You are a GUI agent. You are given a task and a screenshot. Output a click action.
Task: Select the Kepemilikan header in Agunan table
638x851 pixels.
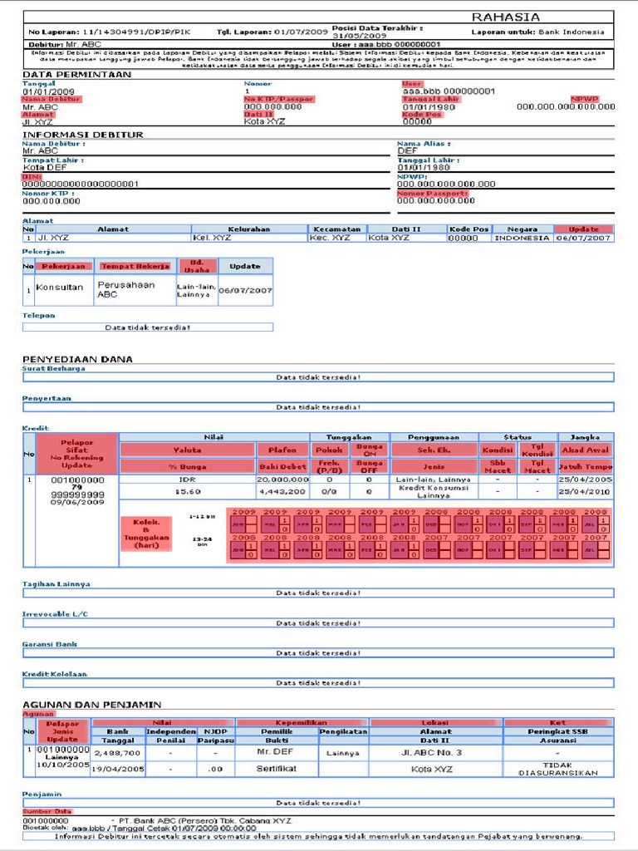pos(302,723)
